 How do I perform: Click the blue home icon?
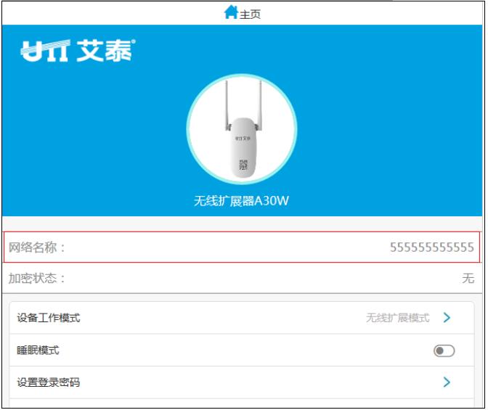[231, 12]
